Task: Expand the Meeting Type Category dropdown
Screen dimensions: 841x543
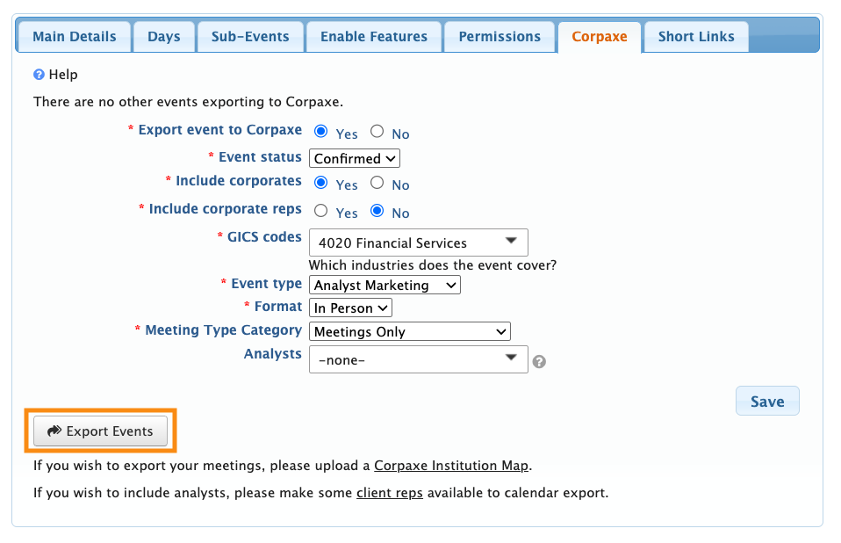Action: point(409,332)
